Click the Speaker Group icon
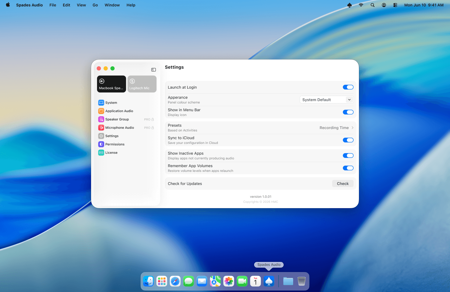 101,119
